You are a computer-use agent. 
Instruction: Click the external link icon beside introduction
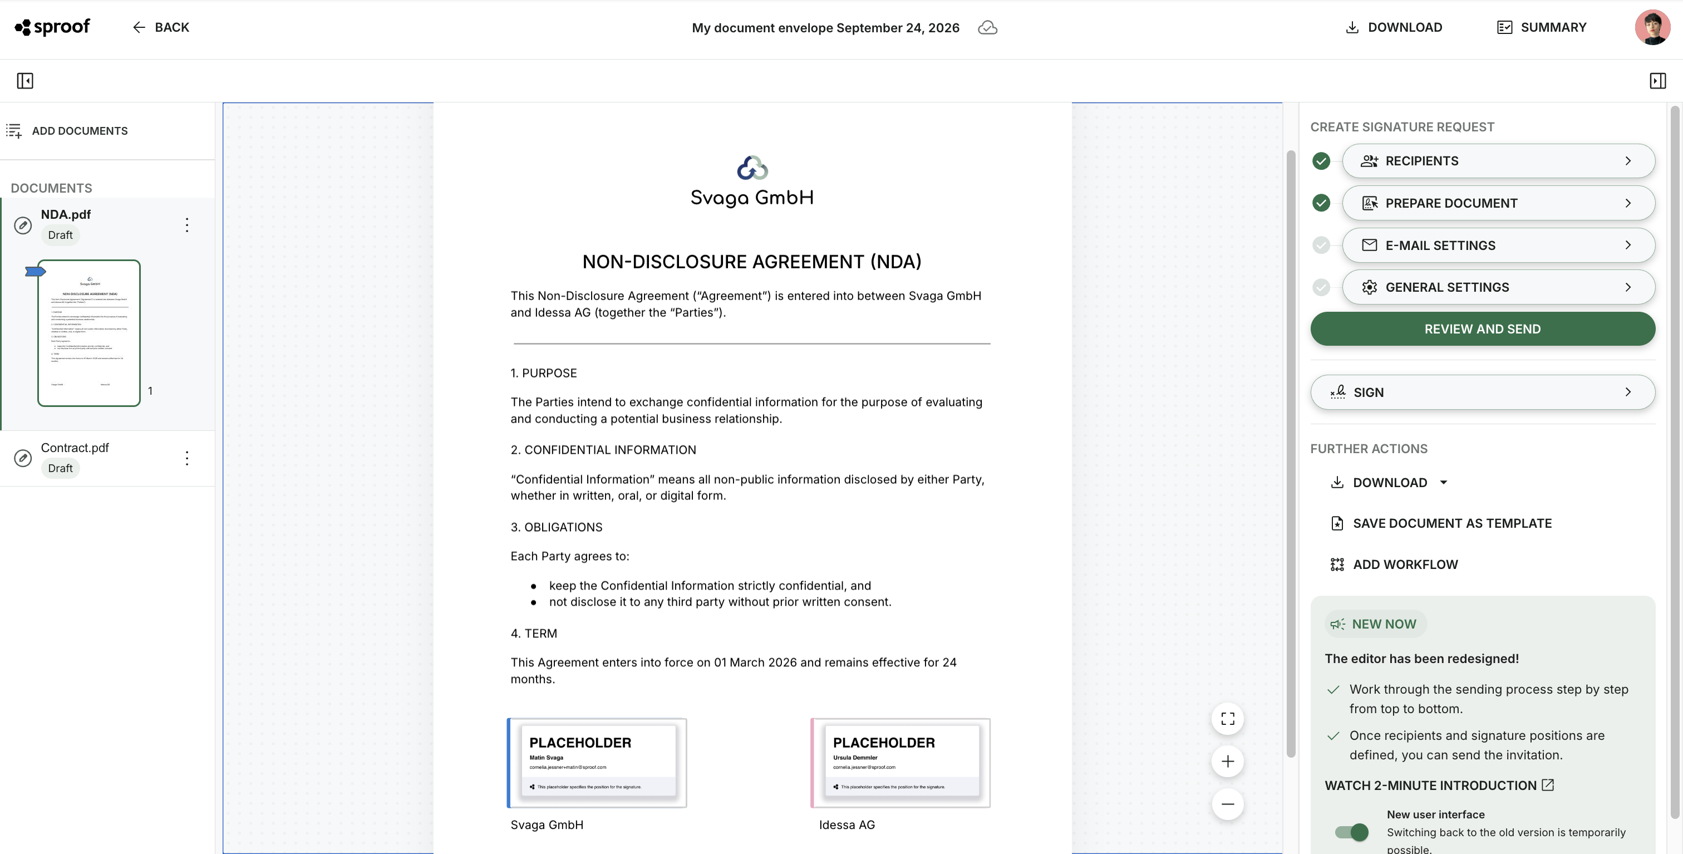click(1547, 785)
